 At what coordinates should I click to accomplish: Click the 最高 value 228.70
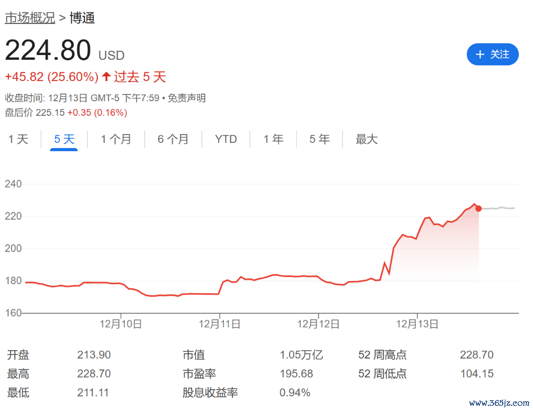click(x=94, y=374)
